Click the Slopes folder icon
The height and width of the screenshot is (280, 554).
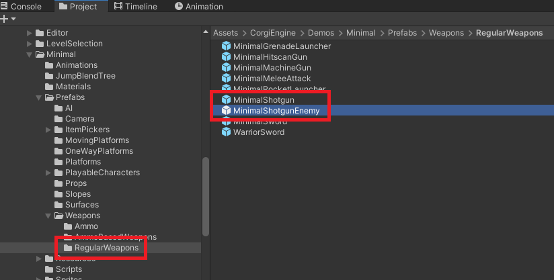pos(58,194)
